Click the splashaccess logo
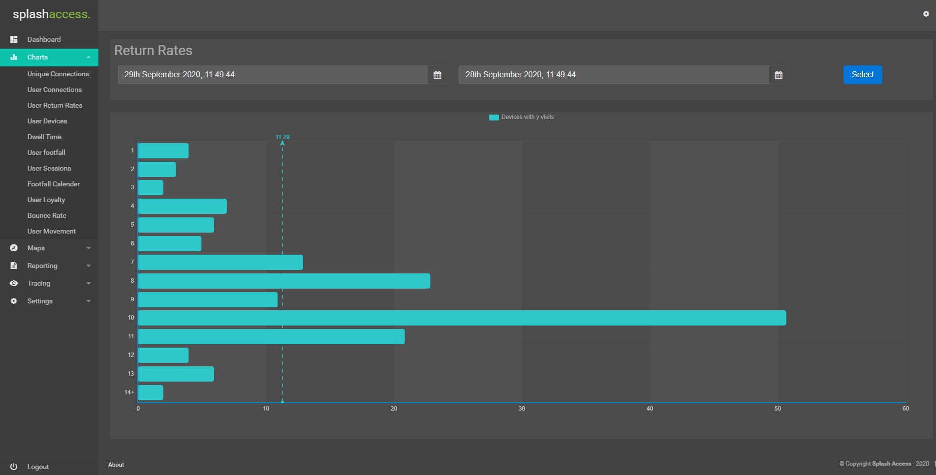This screenshot has height=475, width=936. point(52,14)
